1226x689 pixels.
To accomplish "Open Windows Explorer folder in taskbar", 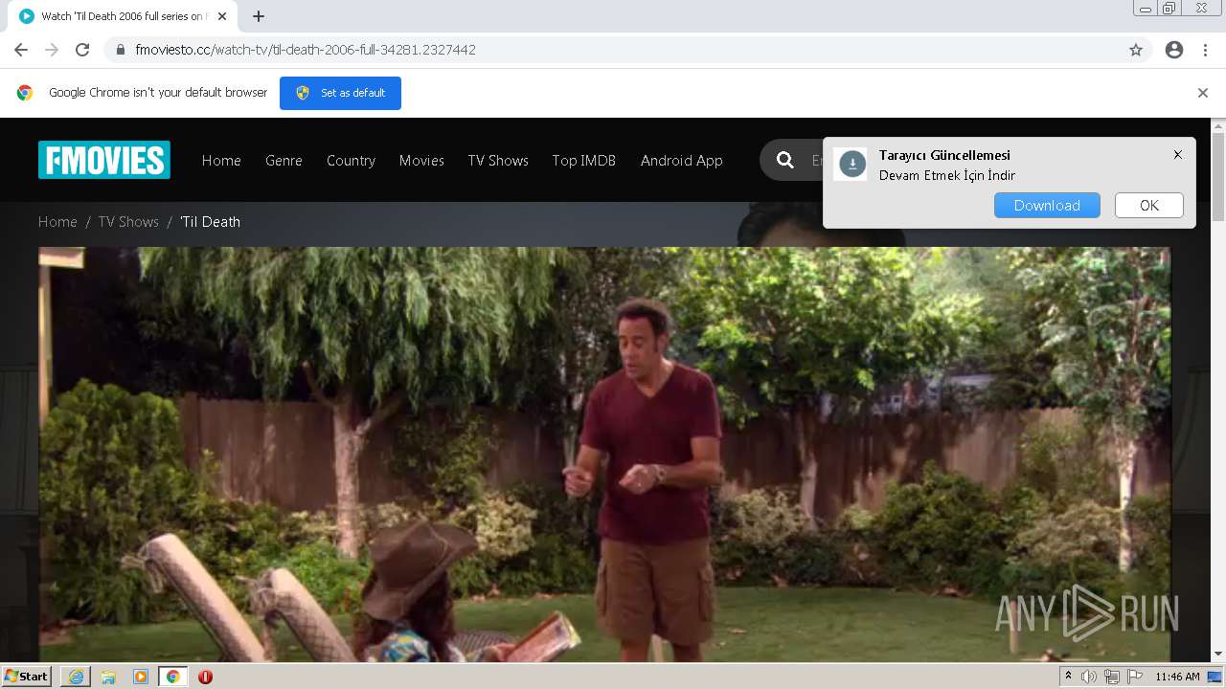I will 108,677.
